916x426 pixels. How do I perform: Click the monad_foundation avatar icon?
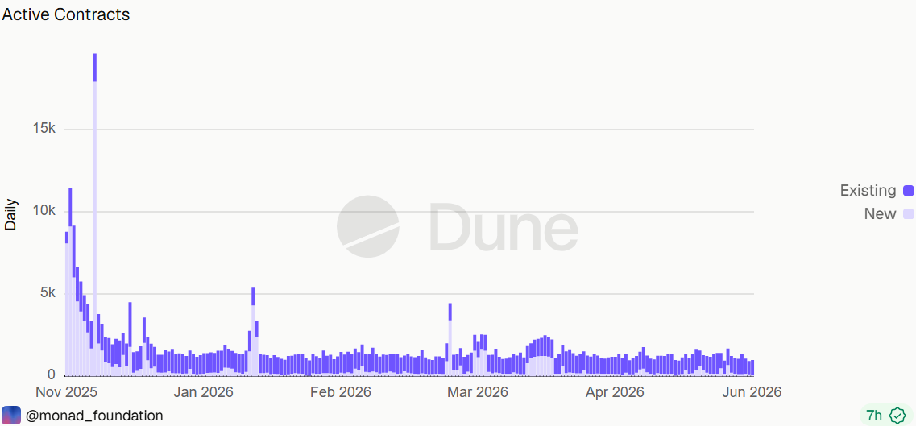point(11,416)
